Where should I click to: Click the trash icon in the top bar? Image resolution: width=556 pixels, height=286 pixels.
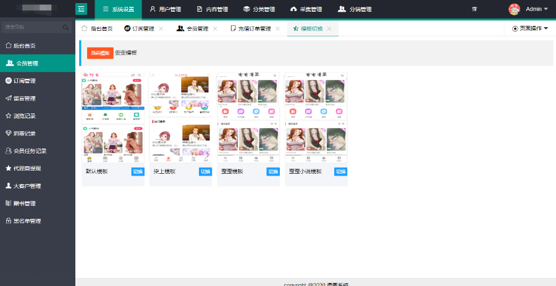tap(474, 9)
